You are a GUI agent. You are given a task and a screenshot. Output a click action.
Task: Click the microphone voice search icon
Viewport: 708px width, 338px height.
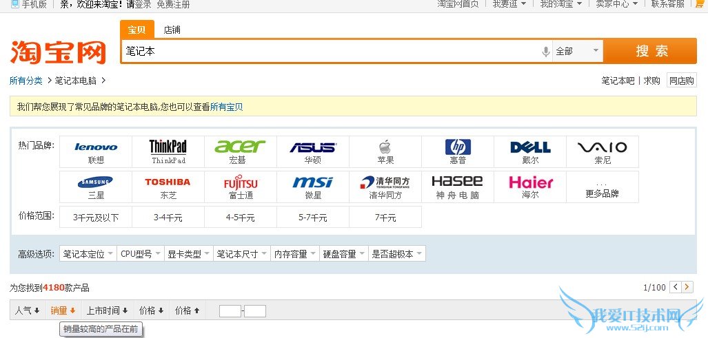click(x=545, y=52)
